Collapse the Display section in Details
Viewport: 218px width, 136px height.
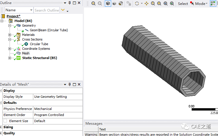point(1,91)
